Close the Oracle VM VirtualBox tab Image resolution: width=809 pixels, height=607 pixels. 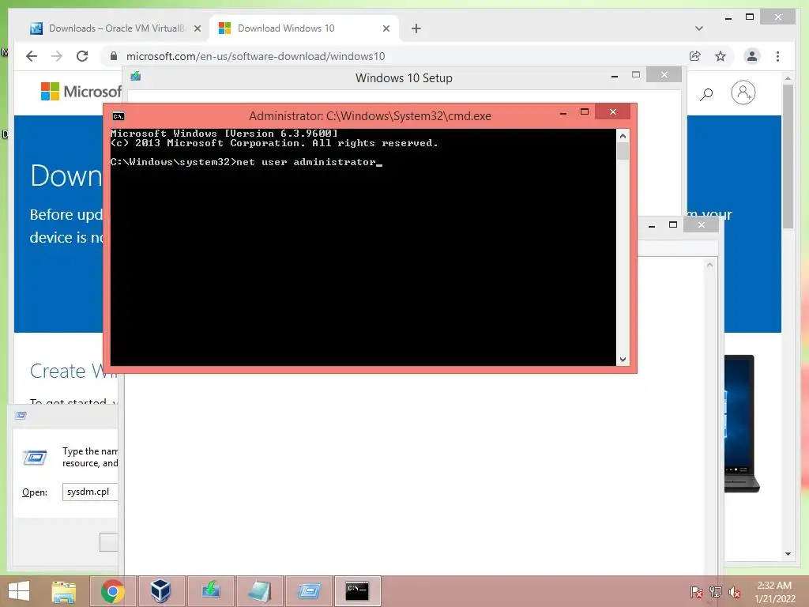click(197, 29)
